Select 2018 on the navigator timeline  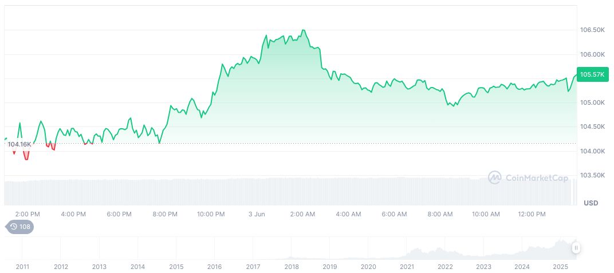[x=291, y=267]
